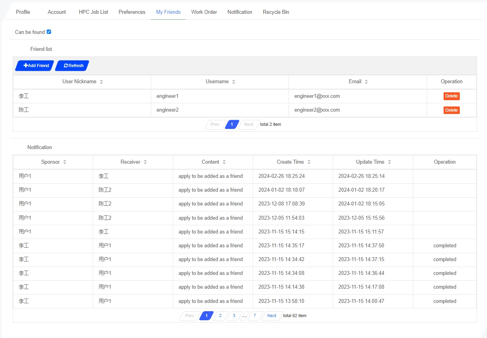This screenshot has height=338, width=487.
Task: Open the Profile tab
Action: tap(23, 12)
